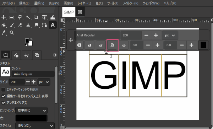This screenshot has width=213, height=129.
Task: Select the Color Picker eyedropper tool
Action: coord(4,33)
